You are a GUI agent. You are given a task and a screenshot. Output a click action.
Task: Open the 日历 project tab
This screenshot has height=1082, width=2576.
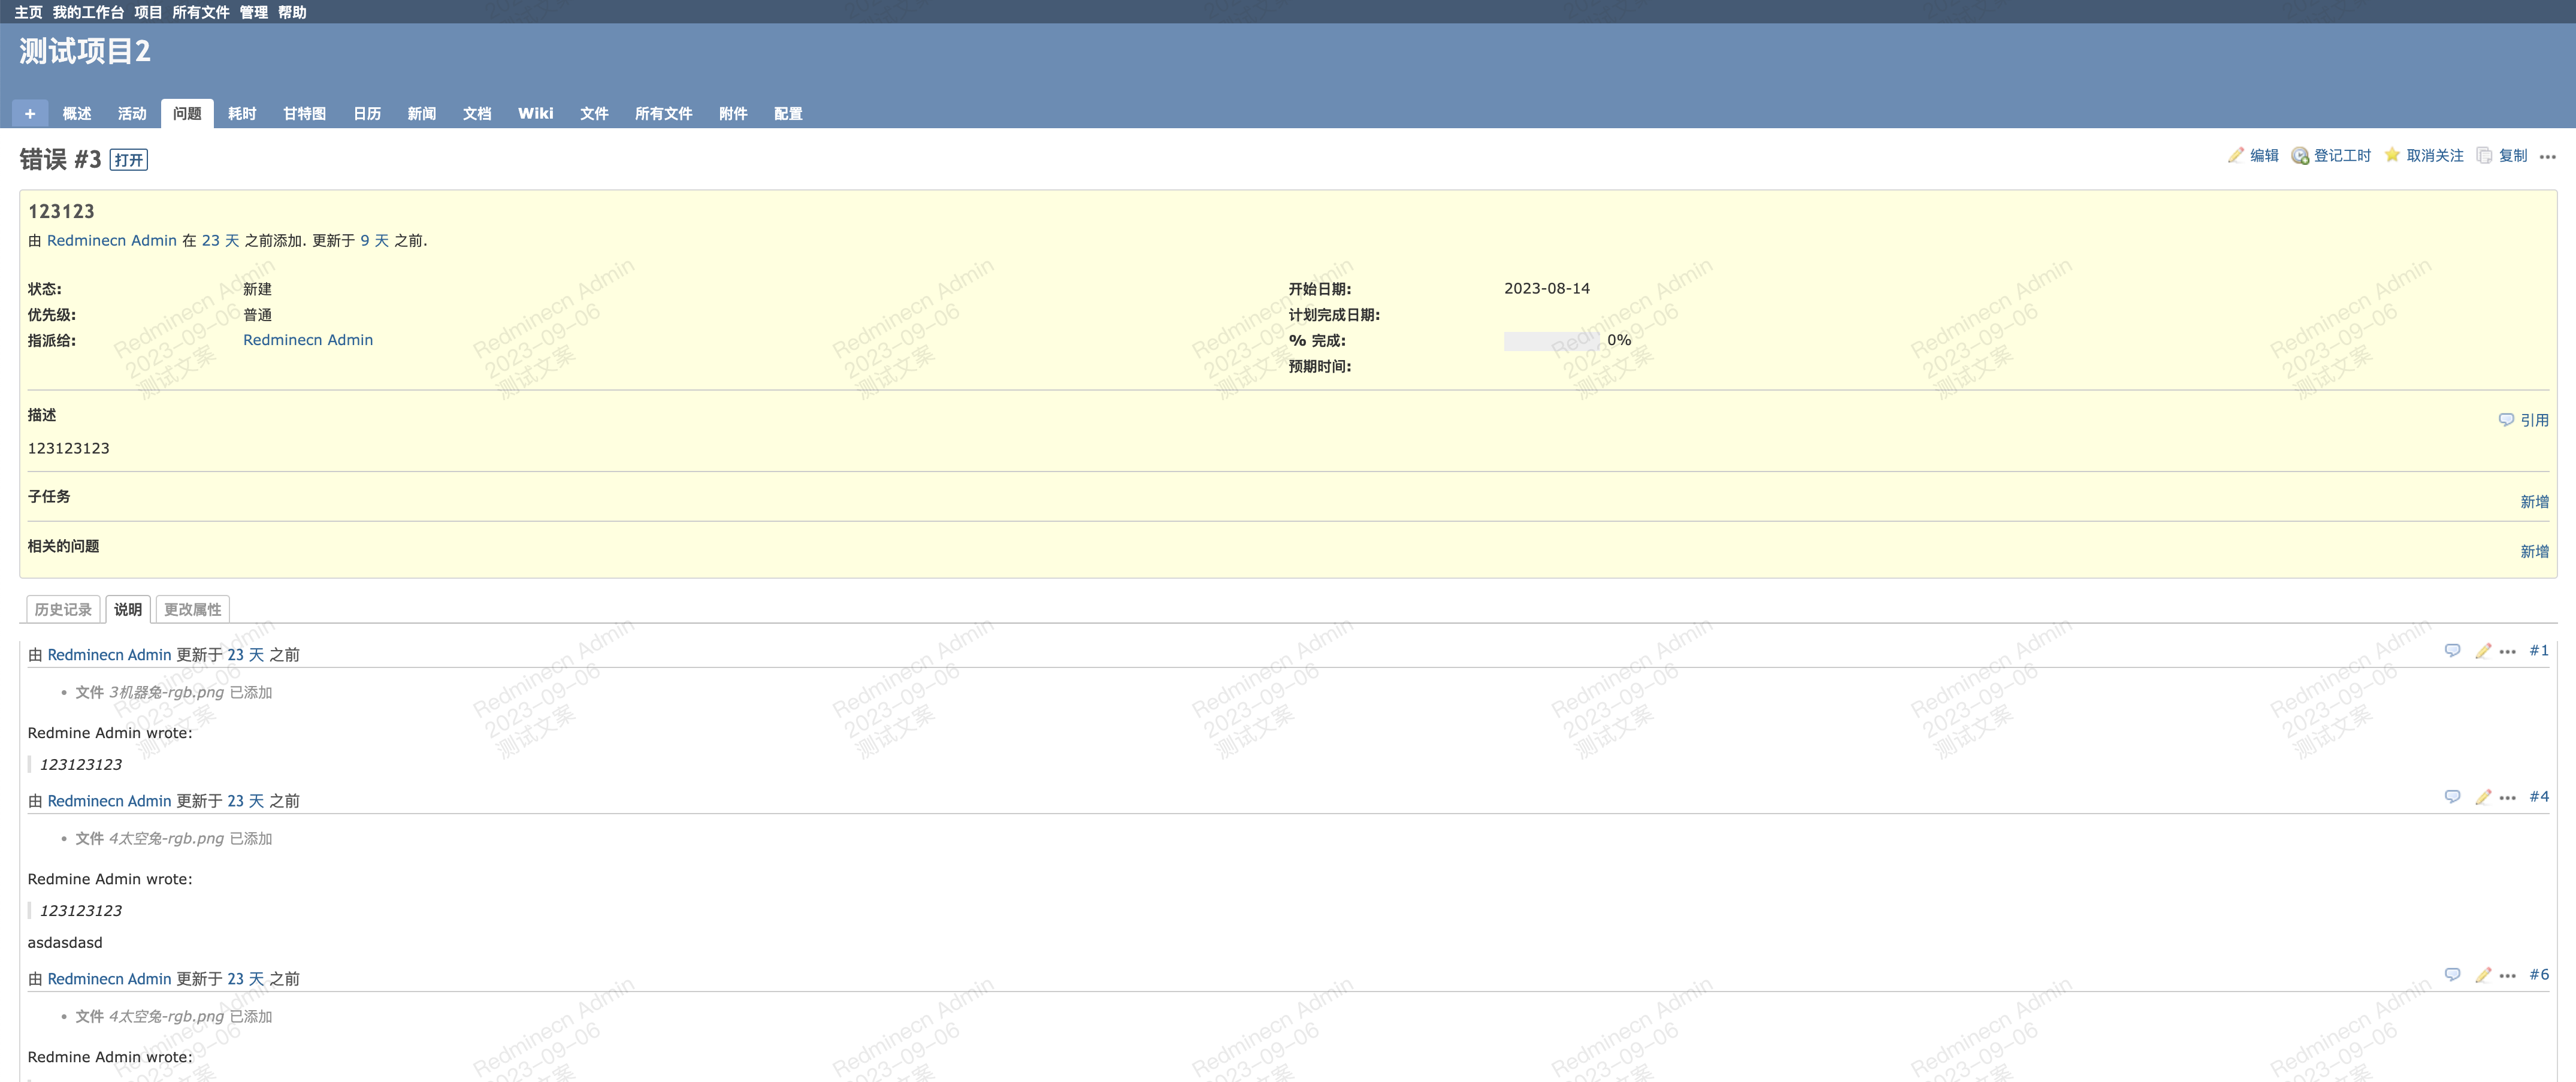pos(367,113)
